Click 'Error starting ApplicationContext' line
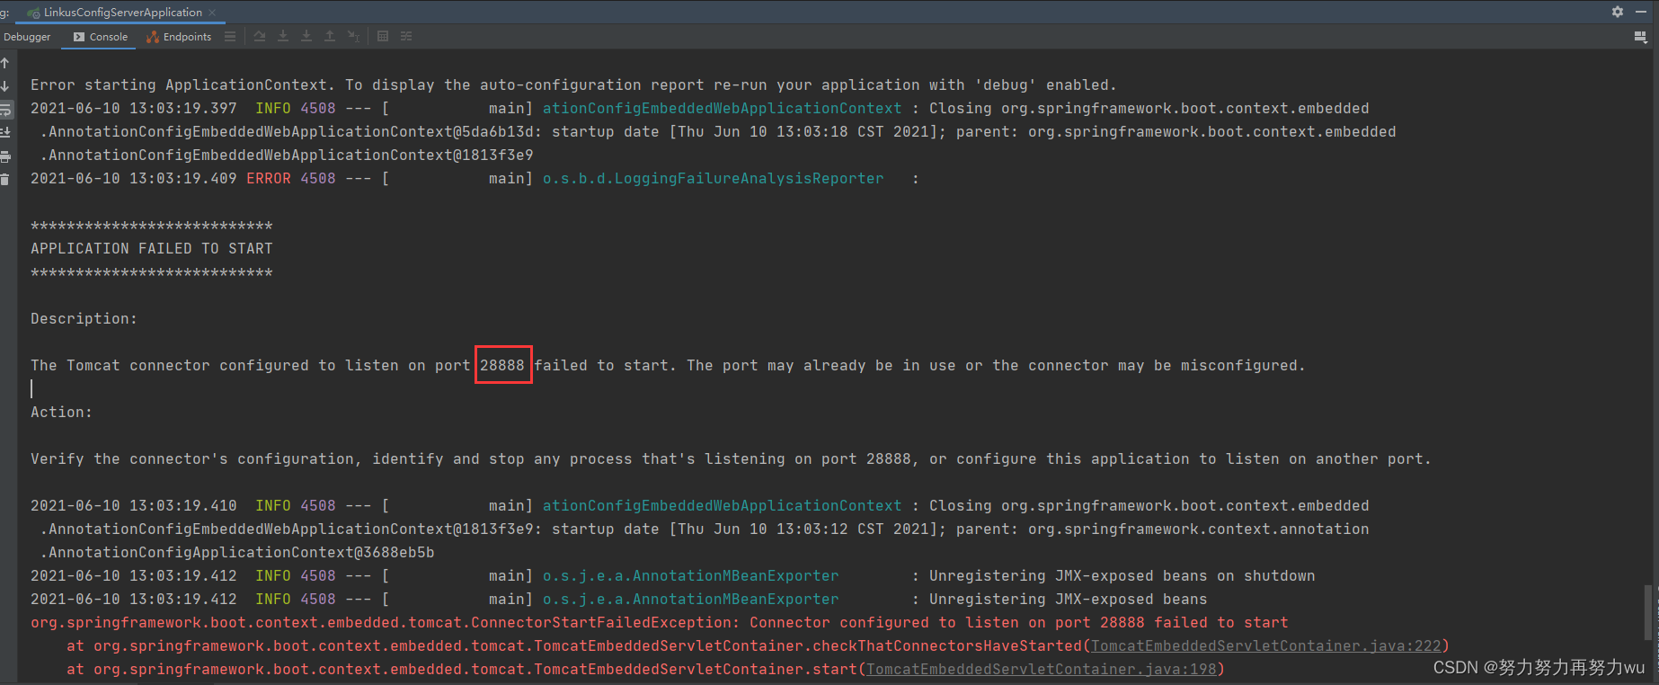 coord(573,85)
